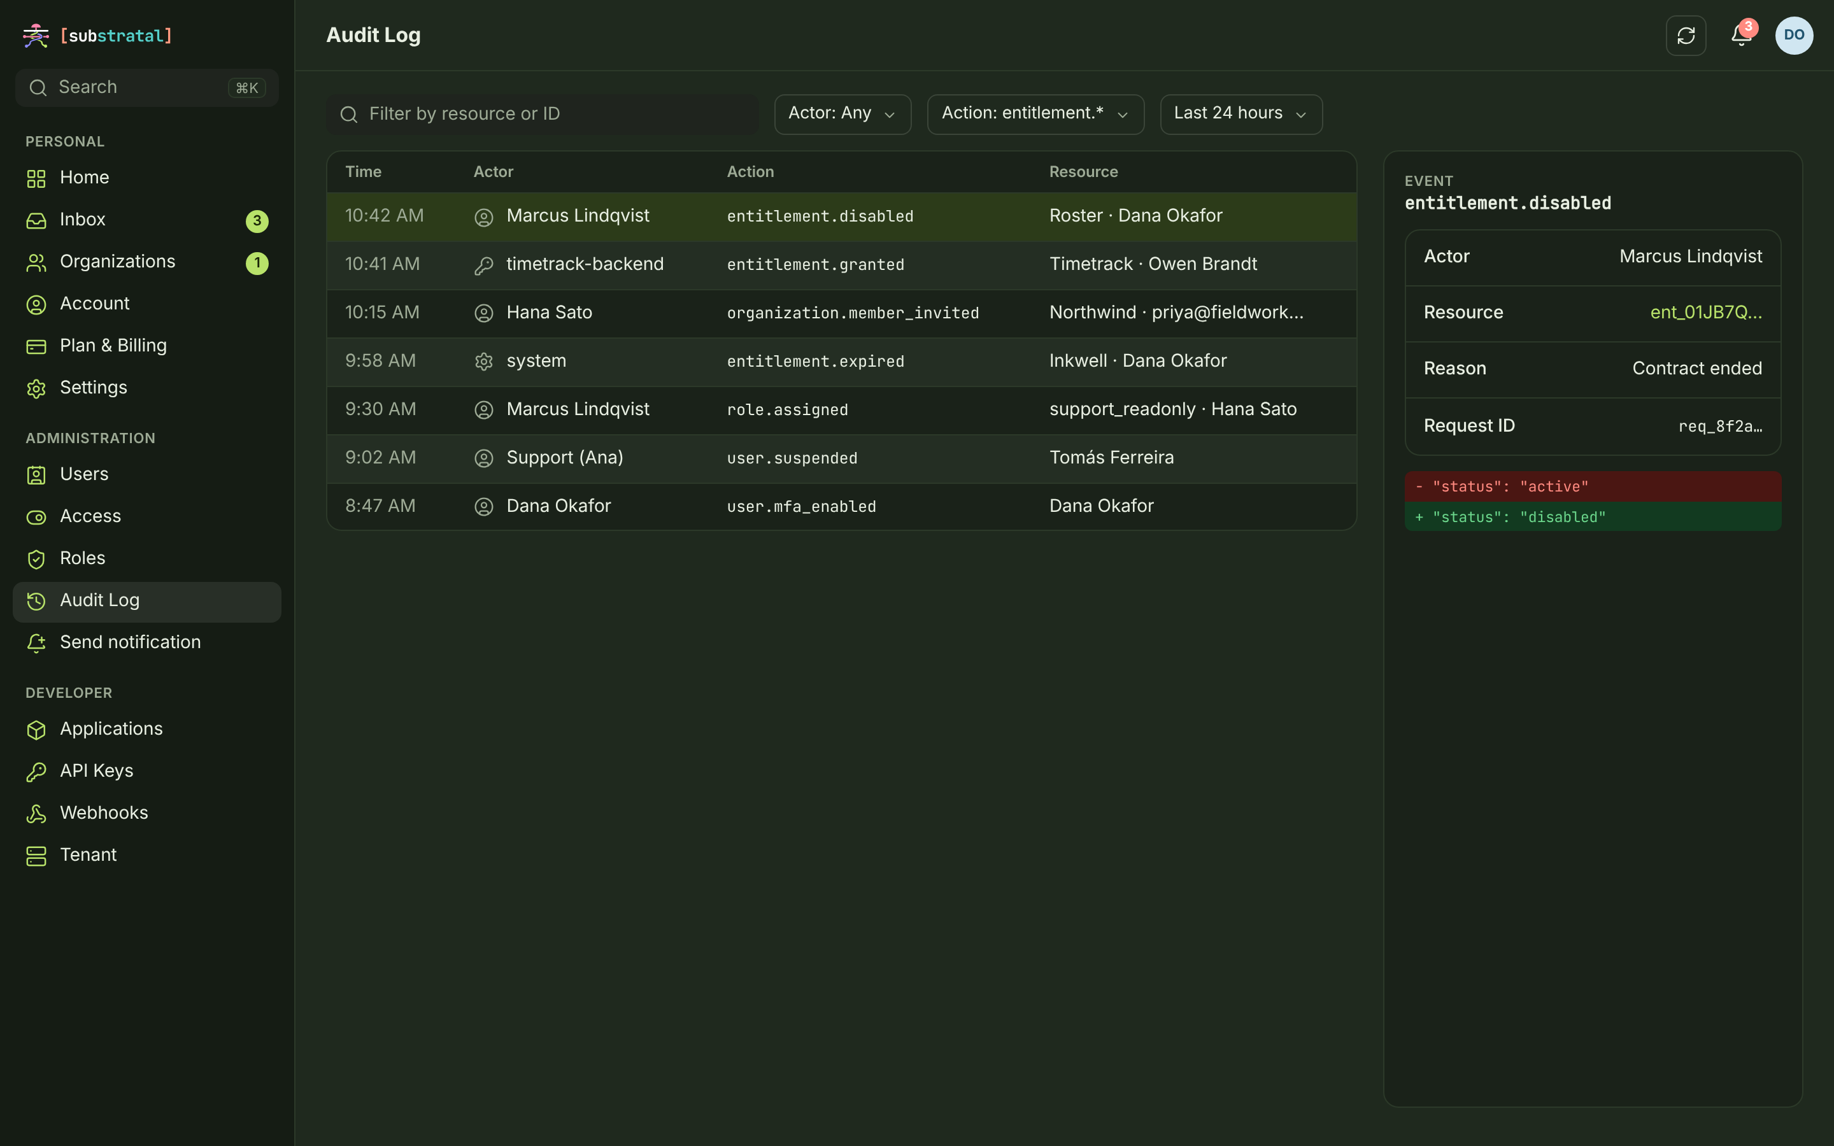This screenshot has width=1834, height=1146.
Task: Click the Roles shield icon
Action: click(x=36, y=558)
